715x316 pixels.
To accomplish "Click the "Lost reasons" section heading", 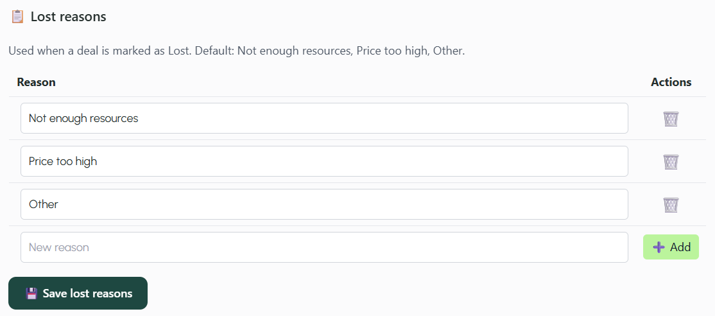I will pos(68,17).
